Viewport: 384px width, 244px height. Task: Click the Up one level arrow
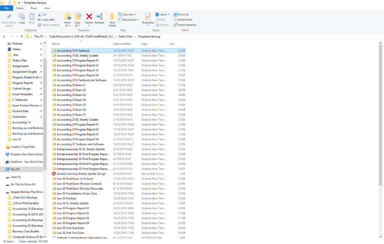22,37
